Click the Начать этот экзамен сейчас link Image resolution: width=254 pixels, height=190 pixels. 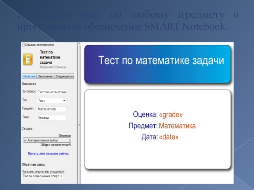click(x=49, y=153)
